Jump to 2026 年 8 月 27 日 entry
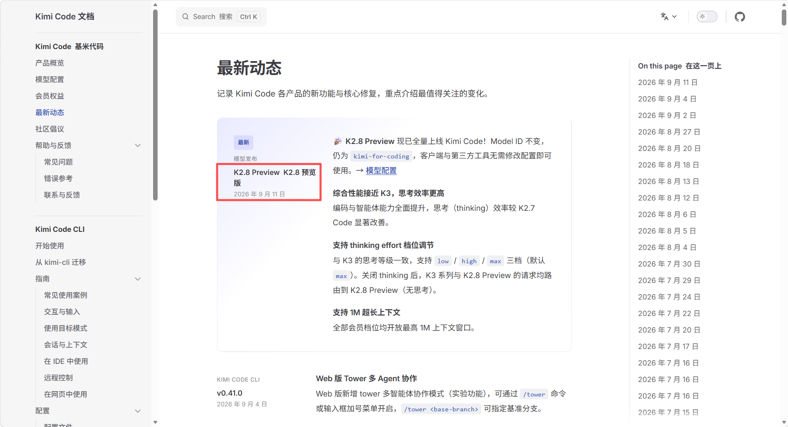The width and height of the screenshot is (788, 427). tap(669, 132)
